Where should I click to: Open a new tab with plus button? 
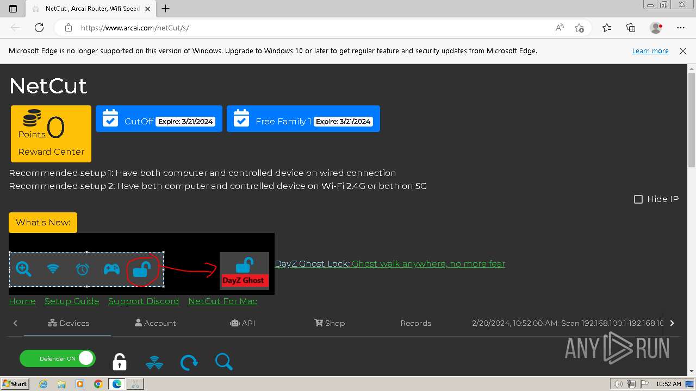click(166, 9)
